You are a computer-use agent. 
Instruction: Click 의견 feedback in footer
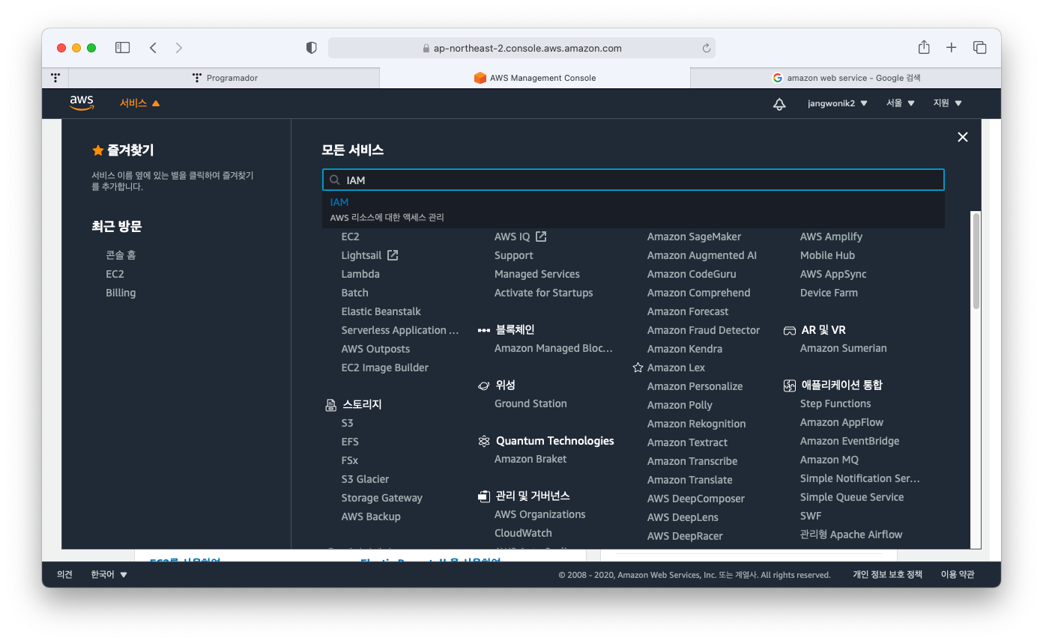(64, 575)
